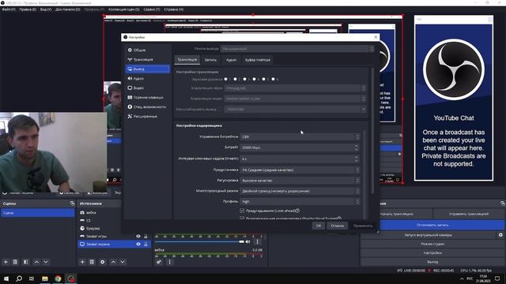The width and height of the screenshot is (506, 284).
Task: Open rate control dropdown showing CBR
Action: tap(300, 136)
